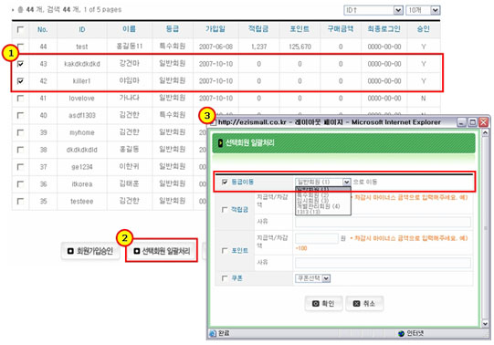This screenshot has width=494, height=345.
Task: Uncheck the row 42 killer1 checkbox
Action: point(20,81)
